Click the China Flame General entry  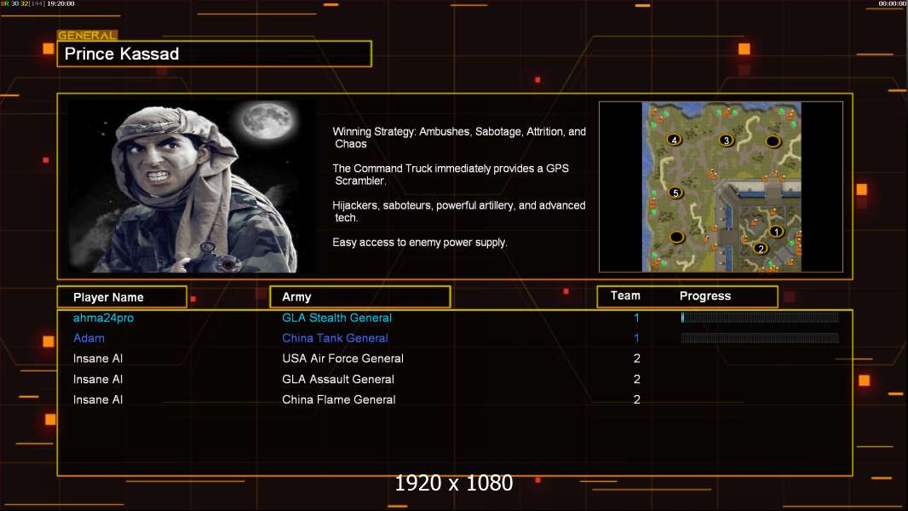click(339, 400)
